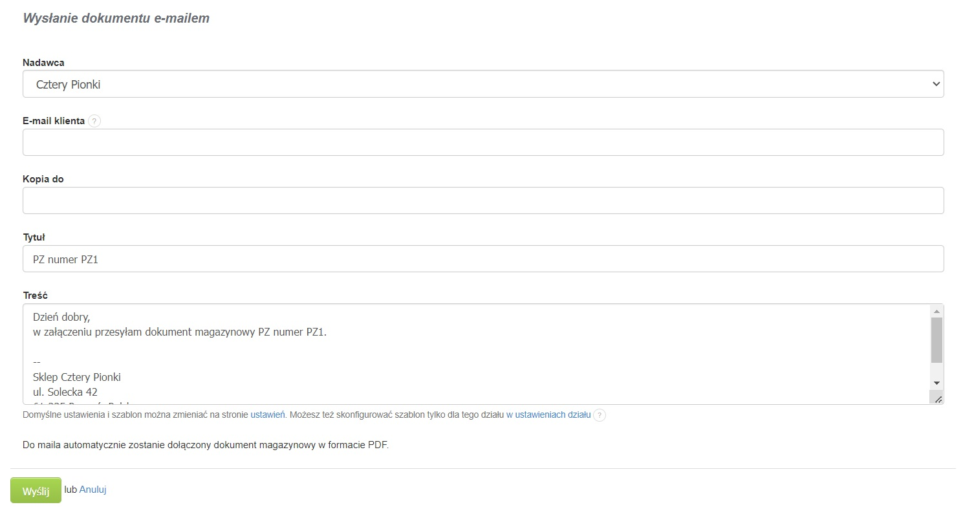This screenshot has height=518, width=974.
Task: Click the help icon beside E-mail klienta
Action: coord(94,121)
